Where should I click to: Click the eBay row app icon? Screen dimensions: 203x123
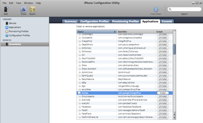point(79,83)
